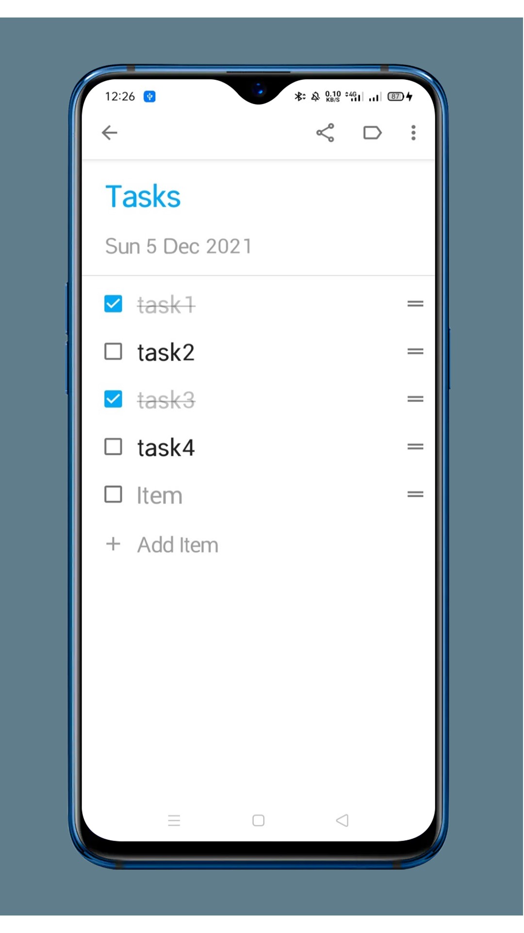Click the Add Item option
Image resolution: width=524 pixels, height=933 pixels.
click(178, 544)
